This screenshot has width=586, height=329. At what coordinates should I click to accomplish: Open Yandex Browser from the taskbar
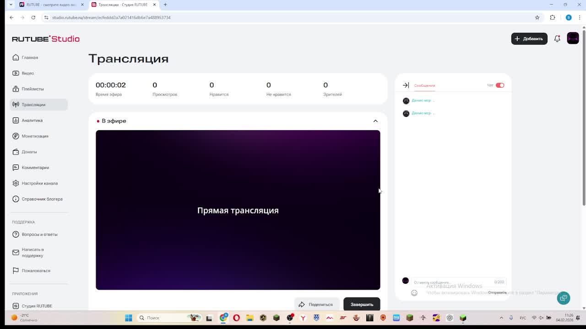click(x=303, y=318)
